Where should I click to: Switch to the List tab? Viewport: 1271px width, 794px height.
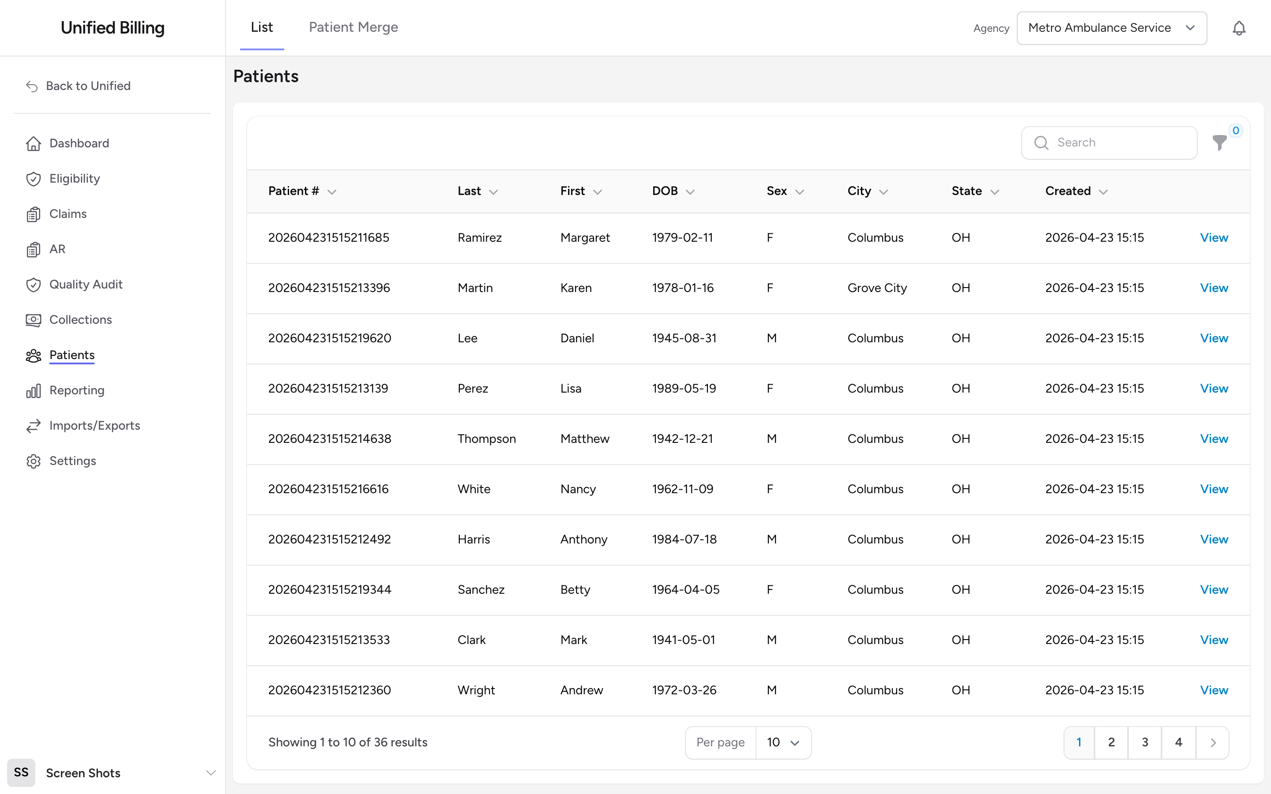(x=262, y=27)
